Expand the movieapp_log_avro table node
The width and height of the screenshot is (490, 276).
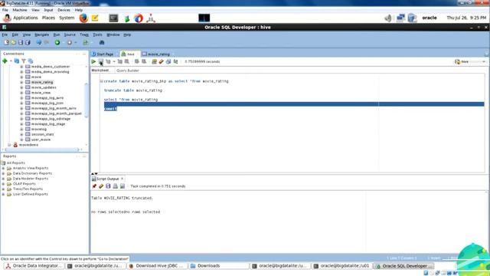21,98
